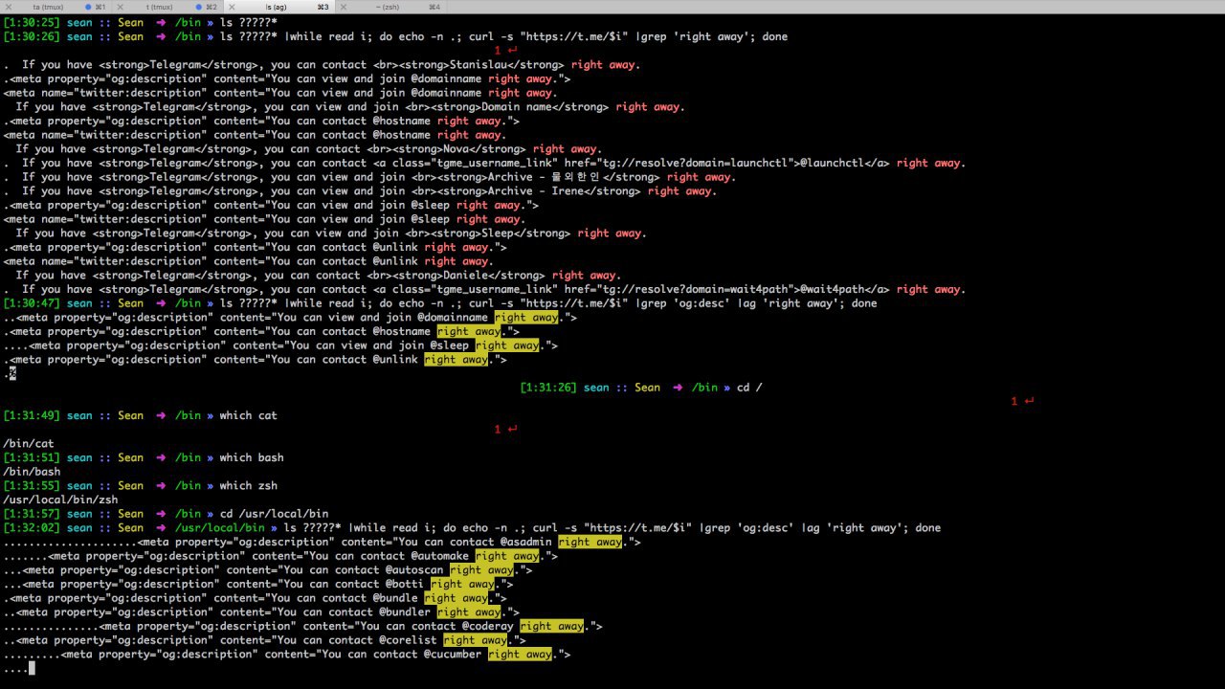Click highlighted 'right away' on @sleep og:description row
Screen dimensions: 1225x689
point(507,345)
